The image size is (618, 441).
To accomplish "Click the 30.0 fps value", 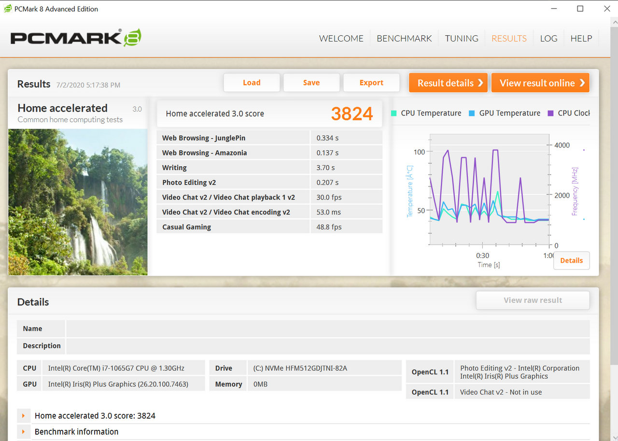I will (329, 197).
